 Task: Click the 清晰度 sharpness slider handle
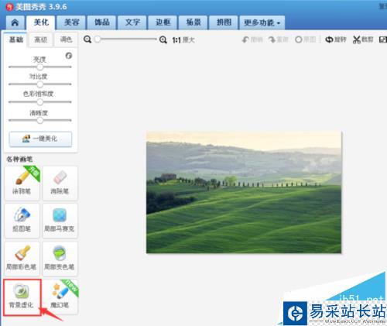pyautogui.click(x=40, y=120)
